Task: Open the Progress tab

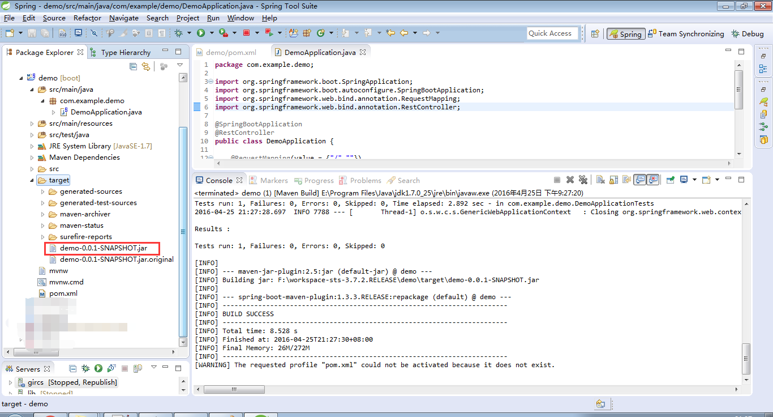Action: pyautogui.click(x=314, y=180)
